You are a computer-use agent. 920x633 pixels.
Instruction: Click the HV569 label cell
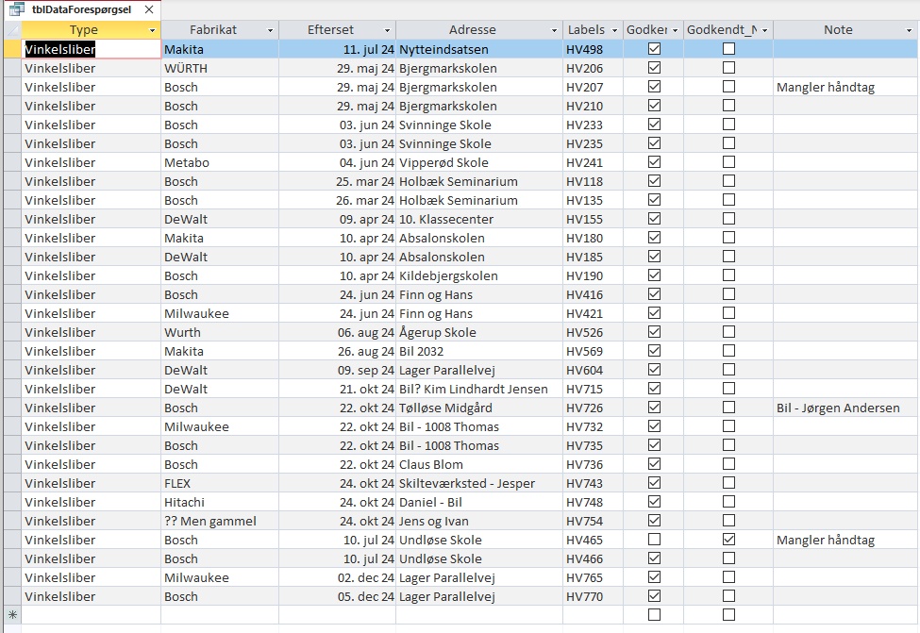[x=593, y=351]
